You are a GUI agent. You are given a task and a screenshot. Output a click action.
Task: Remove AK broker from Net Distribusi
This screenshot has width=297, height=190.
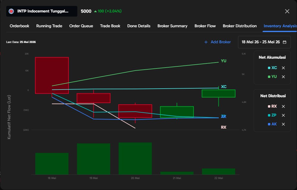(283, 124)
